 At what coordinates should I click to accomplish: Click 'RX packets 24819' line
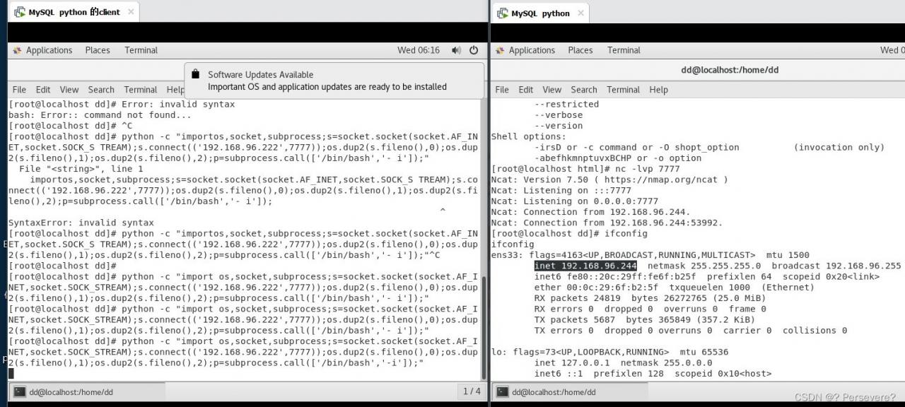[x=580, y=298]
